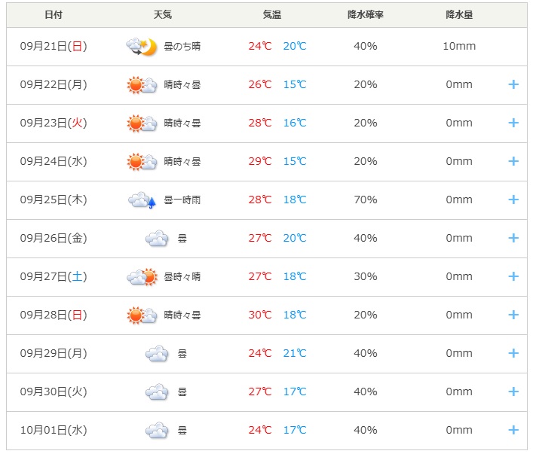Expand the 09月25日 forecast details
This screenshot has height=457, width=536.
513,200
